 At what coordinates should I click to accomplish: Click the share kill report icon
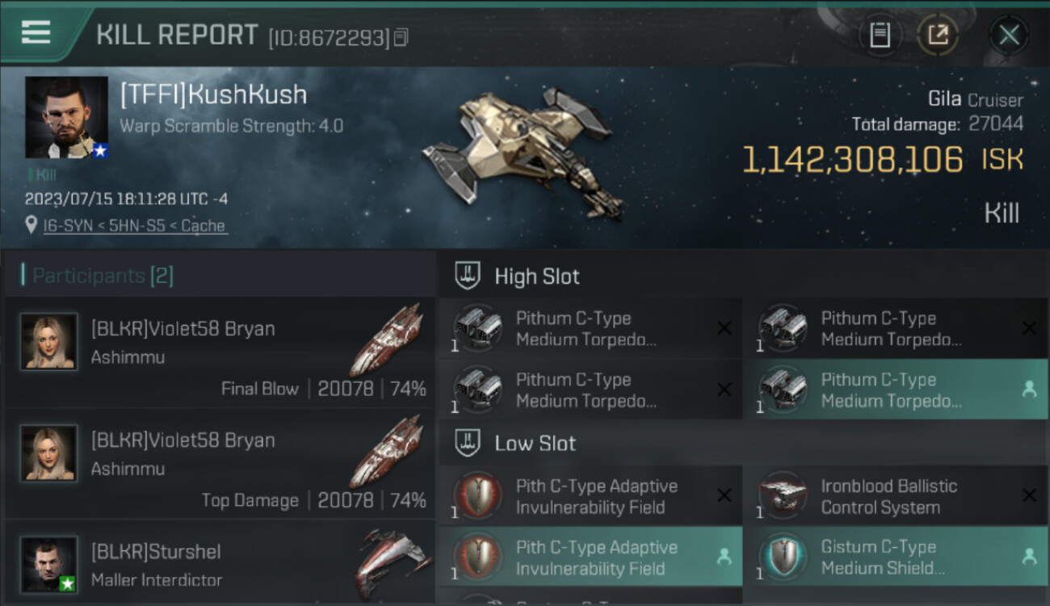pos(938,35)
